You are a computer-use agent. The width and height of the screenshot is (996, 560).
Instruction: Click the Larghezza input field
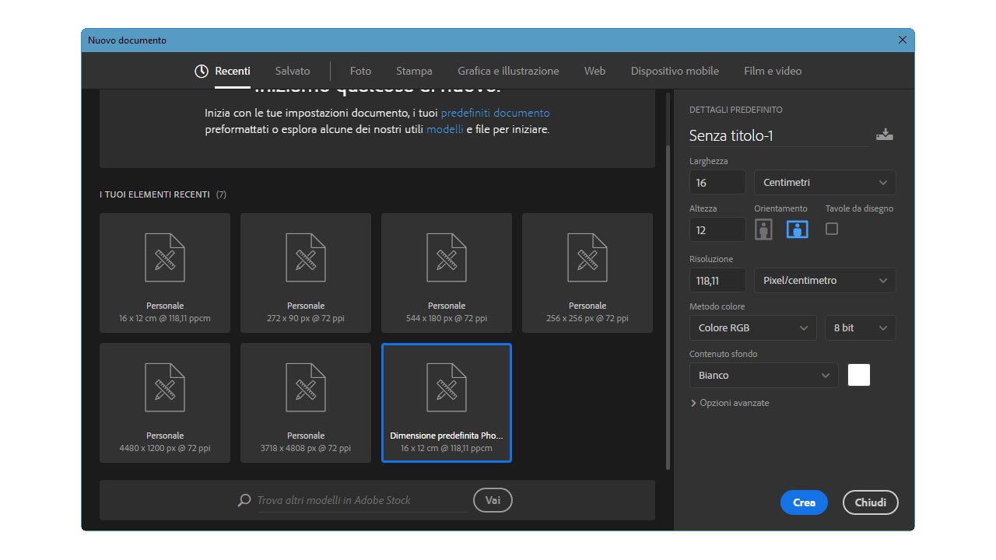pyautogui.click(x=717, y=183)
